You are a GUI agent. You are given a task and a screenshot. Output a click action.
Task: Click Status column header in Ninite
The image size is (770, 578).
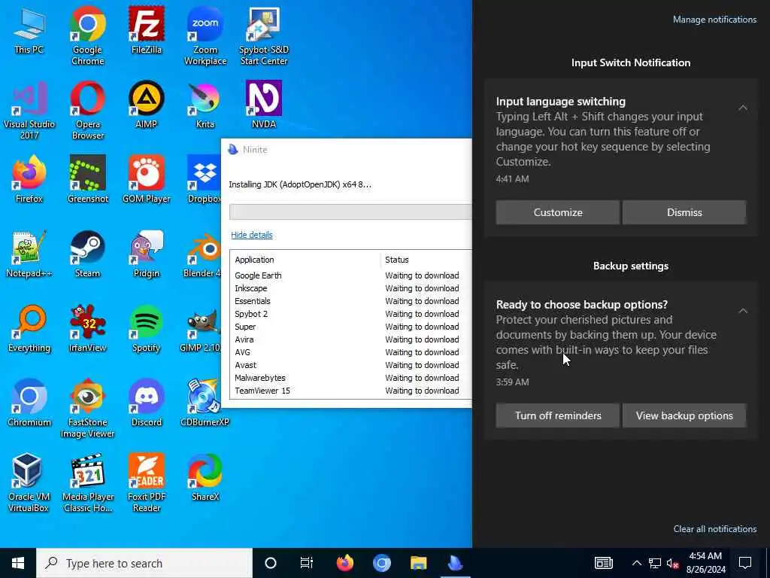426,260
